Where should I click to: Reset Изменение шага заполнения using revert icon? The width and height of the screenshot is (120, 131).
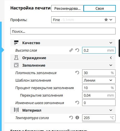(77, 103)
